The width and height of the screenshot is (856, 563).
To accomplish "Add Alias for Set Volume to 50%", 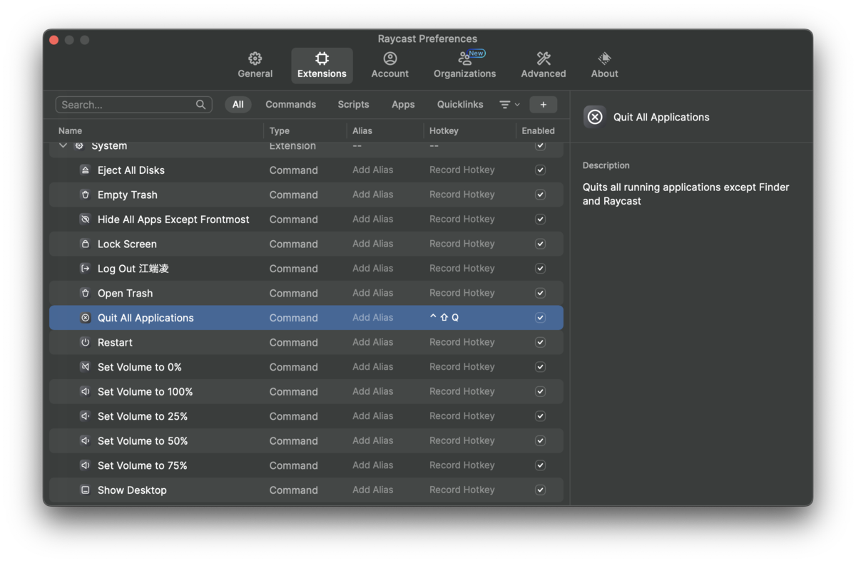I will click(x=372, y=440).
